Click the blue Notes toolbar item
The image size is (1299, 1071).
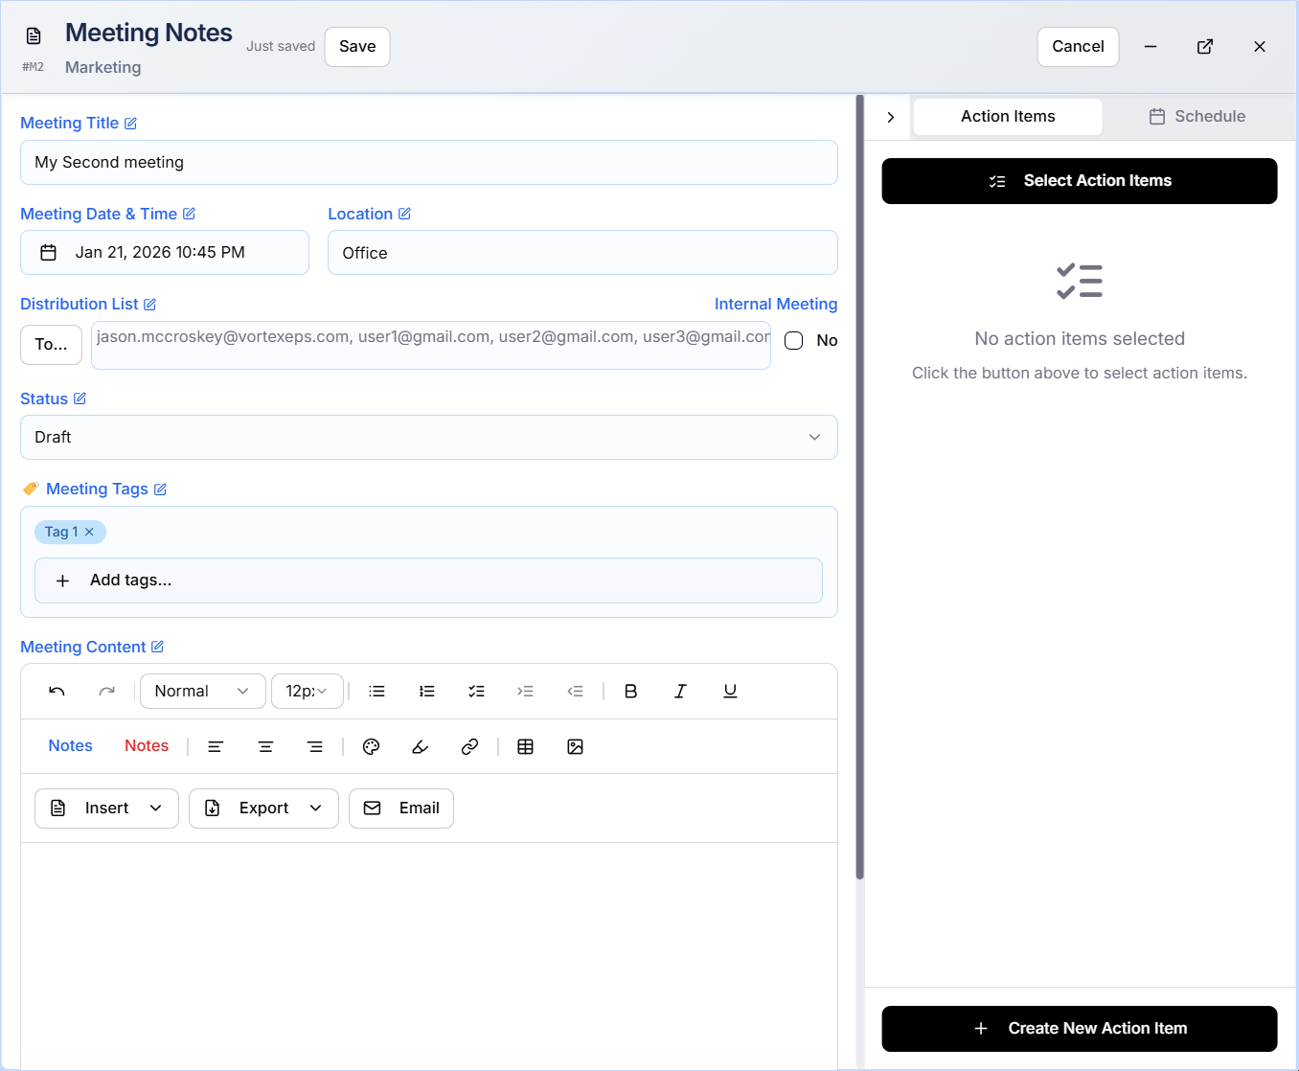click(x=71, y=746)
